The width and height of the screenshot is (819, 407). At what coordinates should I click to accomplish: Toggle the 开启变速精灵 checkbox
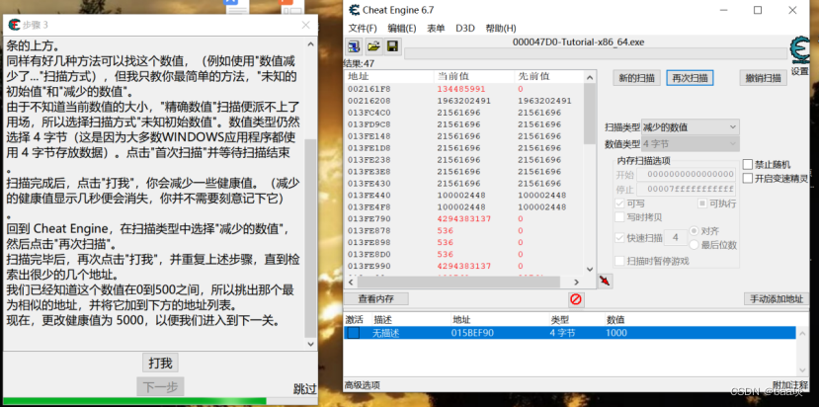click(x=748, y=178)
